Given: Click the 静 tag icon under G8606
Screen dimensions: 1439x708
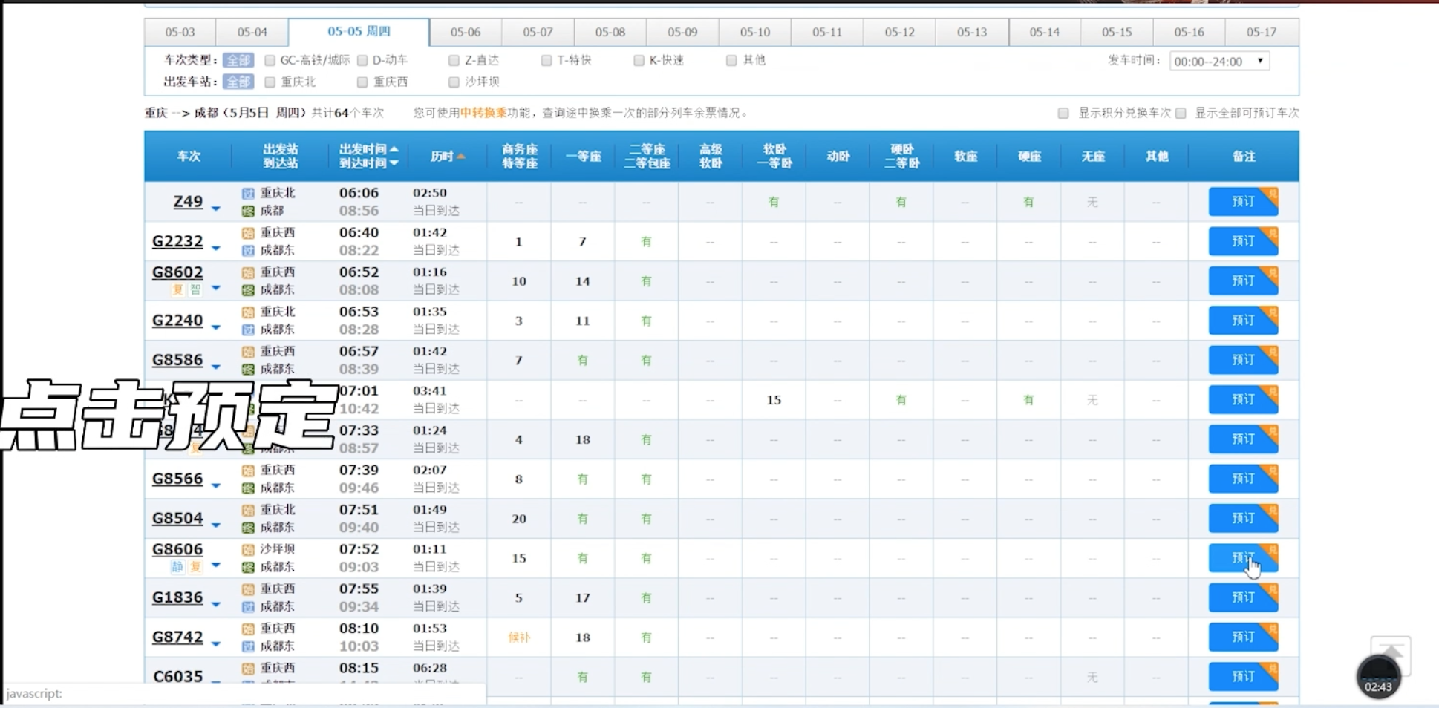Looking at the screenshot, I should click(177, 567).
